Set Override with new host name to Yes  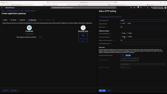tap(123, 55)
